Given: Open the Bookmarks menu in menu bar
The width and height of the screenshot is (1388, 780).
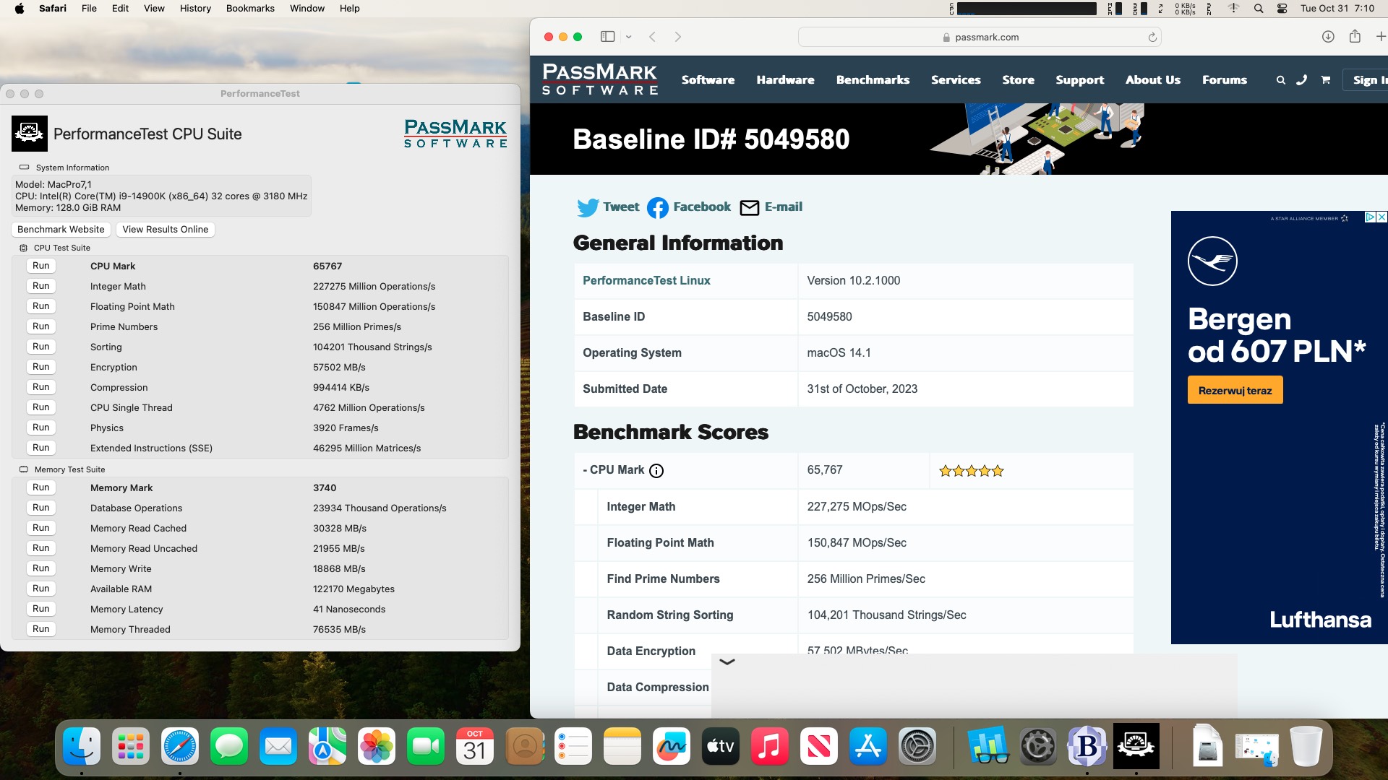Looking at the screenshot, I should (x=250, y=9).
